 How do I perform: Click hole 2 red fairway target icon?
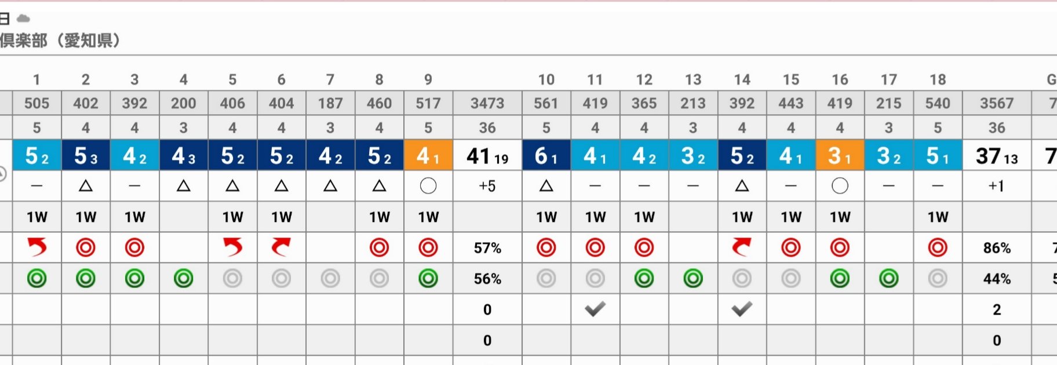(x=86, y=247)
